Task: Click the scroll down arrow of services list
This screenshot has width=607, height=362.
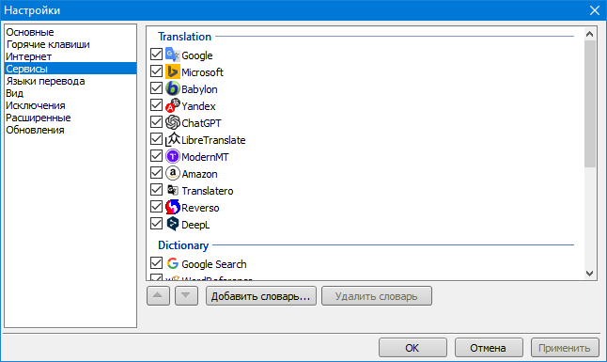Action: [x=589, y=274]
